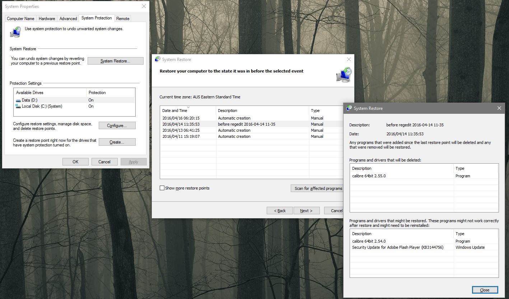Click the Description header in the restore points list
The image size is (509, 299).
click(x=262, y=111)
